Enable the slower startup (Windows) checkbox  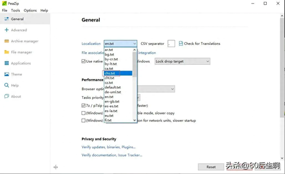tap(84, 121)
